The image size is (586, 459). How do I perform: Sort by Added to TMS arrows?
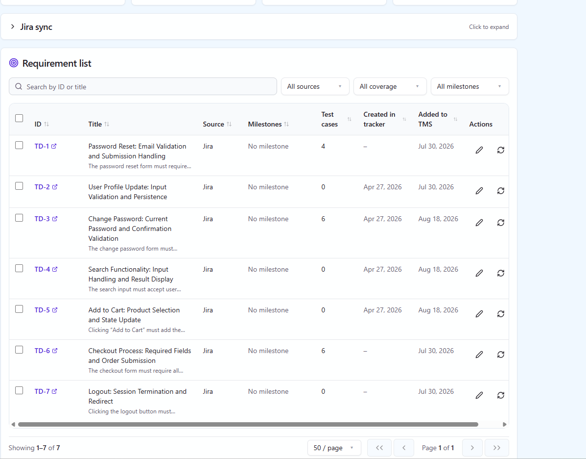[456, 119]
